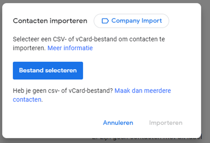
Task: Cancel the dialog with Annuleren
Action: tap(118, 123)
